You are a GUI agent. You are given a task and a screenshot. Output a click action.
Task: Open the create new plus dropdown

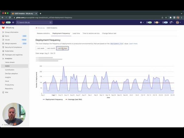coord(142,22)
